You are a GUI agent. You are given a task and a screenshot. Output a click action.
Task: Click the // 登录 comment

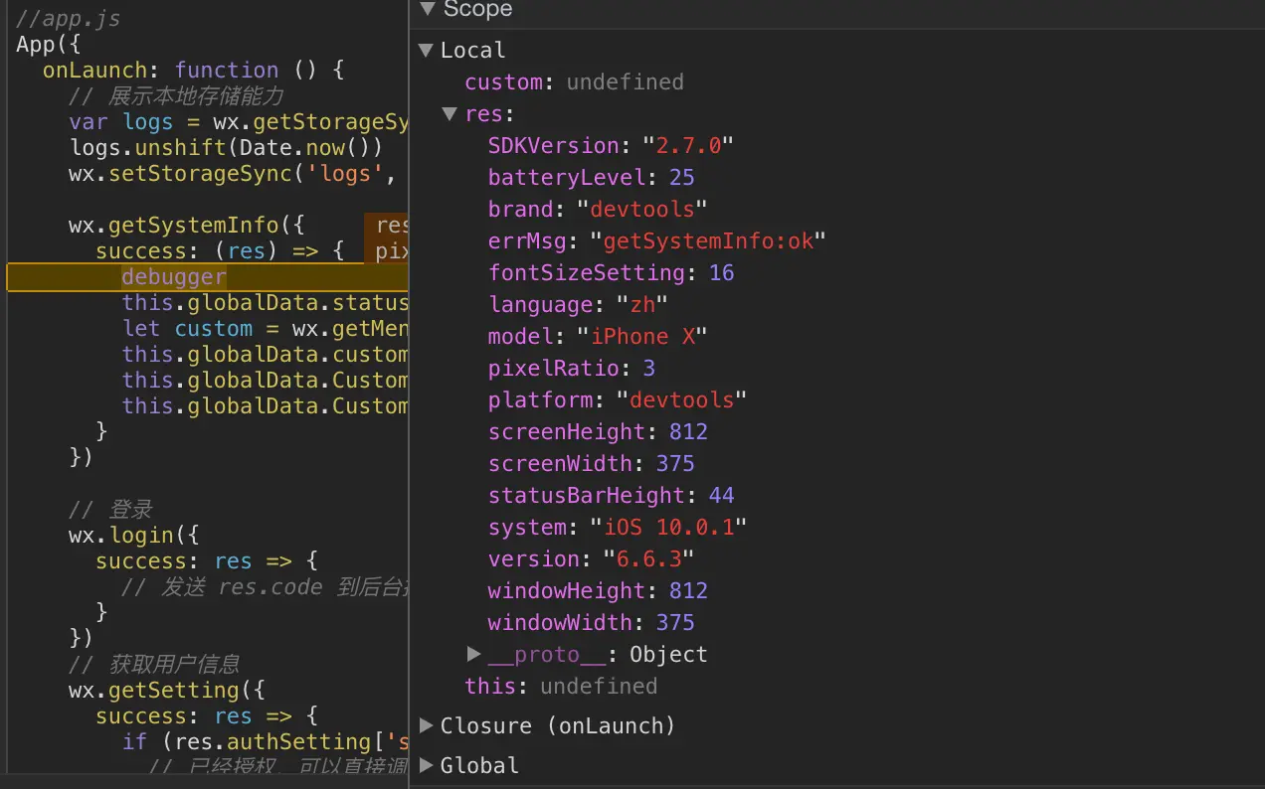point(110,510)
